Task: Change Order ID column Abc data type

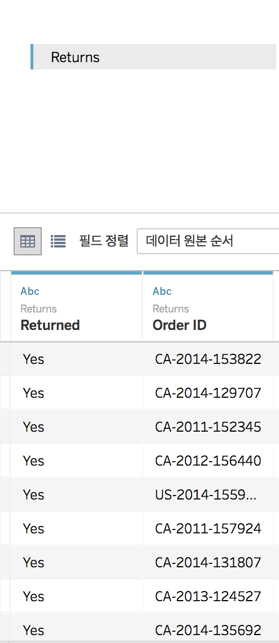Action: tap(162, 291)
